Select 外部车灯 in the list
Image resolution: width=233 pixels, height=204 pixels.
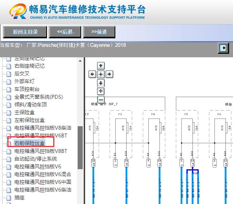24,81
